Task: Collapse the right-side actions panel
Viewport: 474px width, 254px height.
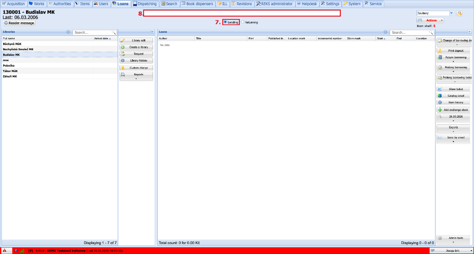Action: click(x=469, y=32)
